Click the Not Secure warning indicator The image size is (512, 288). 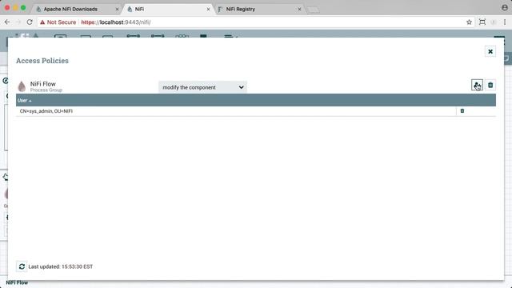tap(58, 22)
